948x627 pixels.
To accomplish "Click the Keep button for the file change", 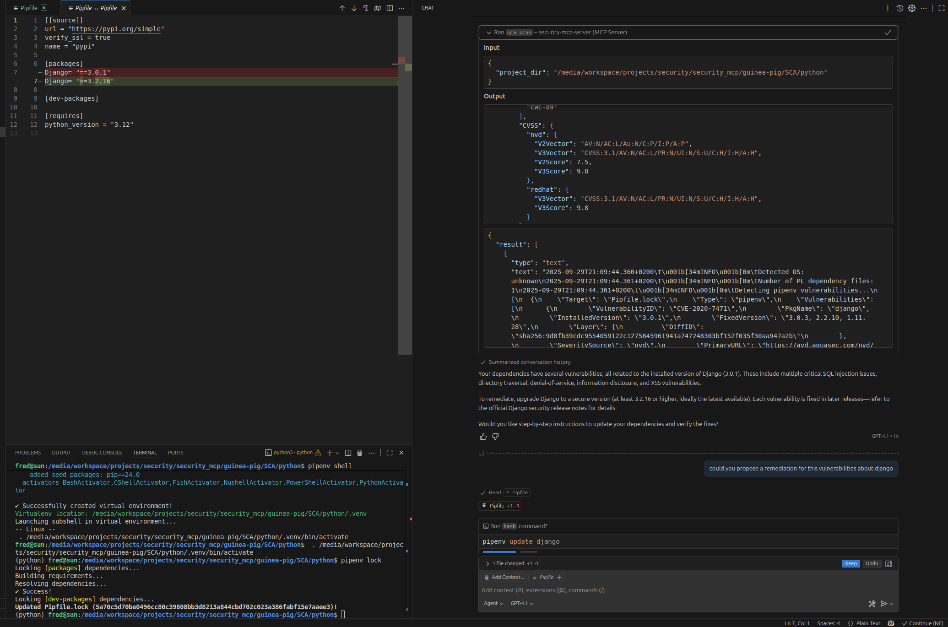I will point(850,563).
